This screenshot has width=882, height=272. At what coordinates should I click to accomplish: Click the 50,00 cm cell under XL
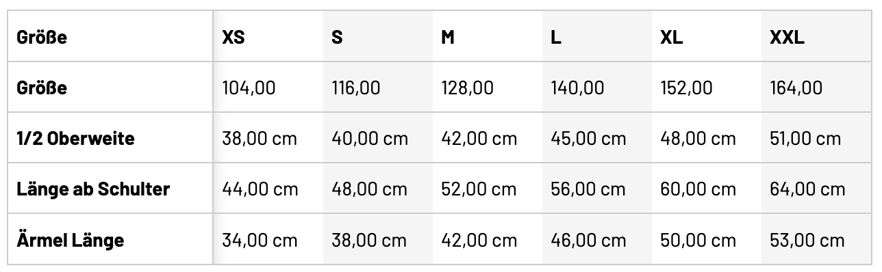pyautogui.click(x=698, y=240)
